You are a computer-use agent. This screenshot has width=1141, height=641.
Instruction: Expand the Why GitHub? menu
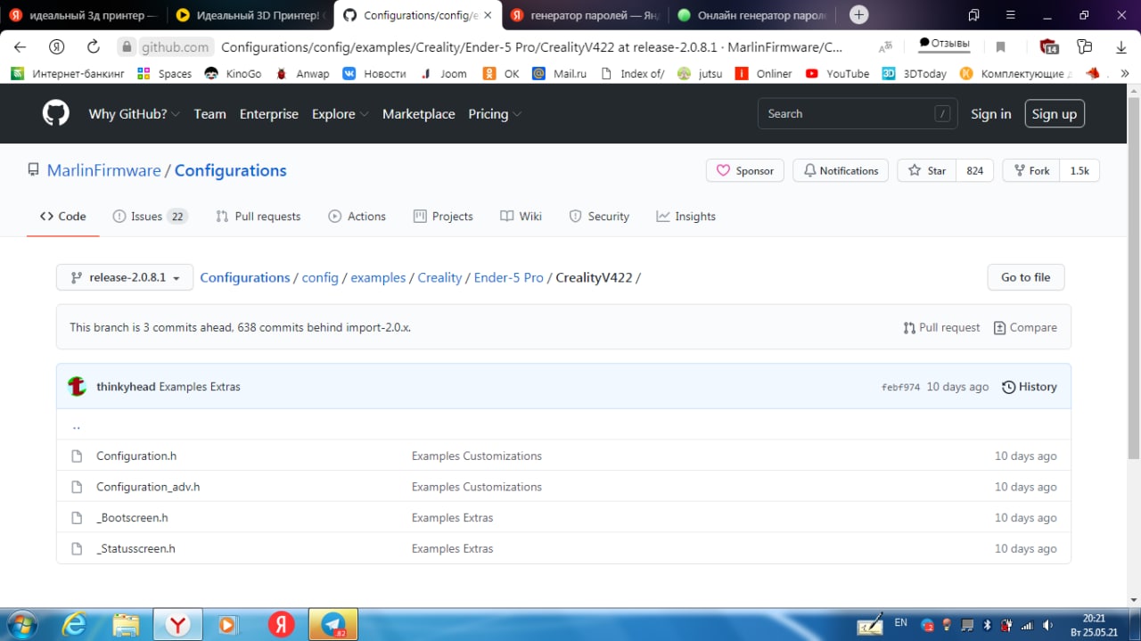click(135, 114)
